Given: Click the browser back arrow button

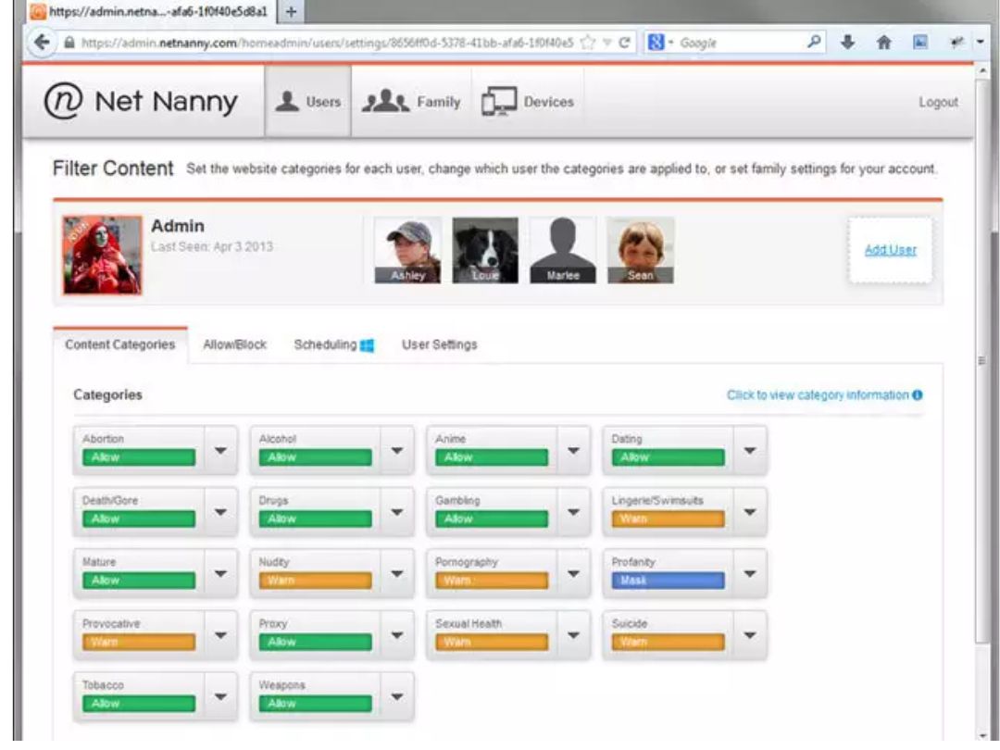Looking at the screenshot, I should point(42,43).
